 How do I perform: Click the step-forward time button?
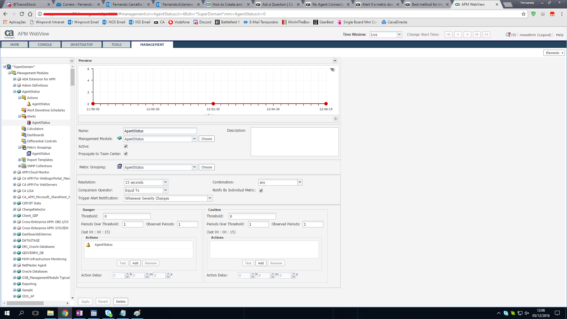pyautogui.click(x=468, y=34)
